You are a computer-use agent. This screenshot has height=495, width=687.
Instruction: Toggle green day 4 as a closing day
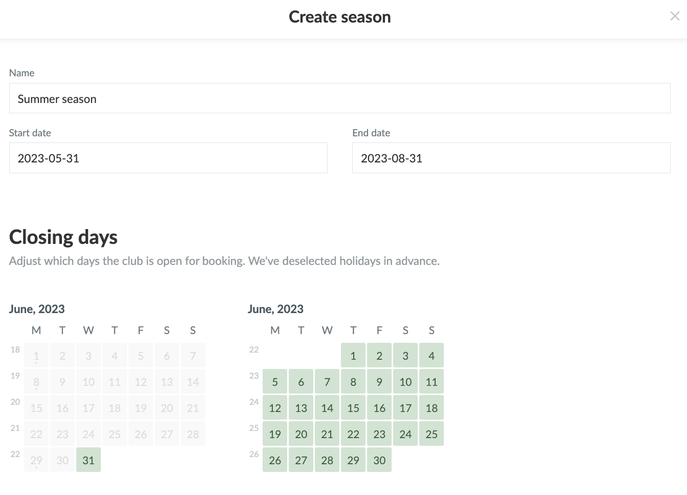tap(432, 356)
